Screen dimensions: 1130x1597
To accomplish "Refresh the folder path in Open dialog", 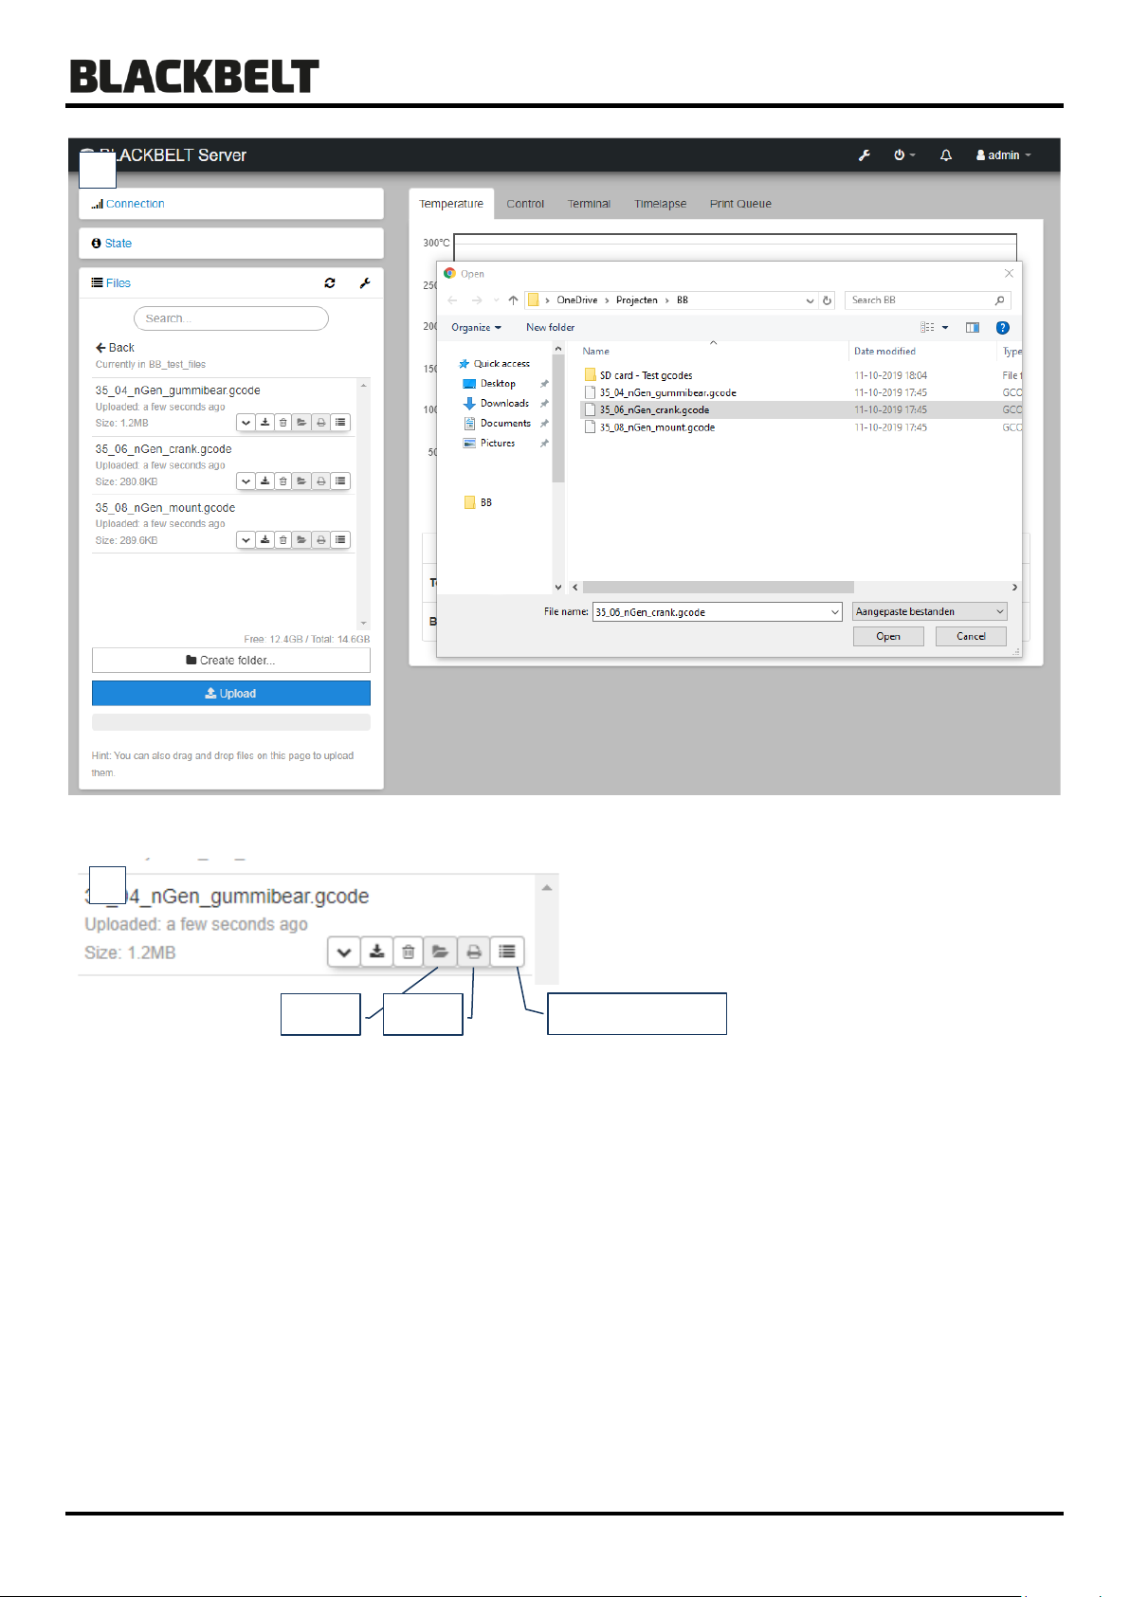I will (x=828, y=300).
